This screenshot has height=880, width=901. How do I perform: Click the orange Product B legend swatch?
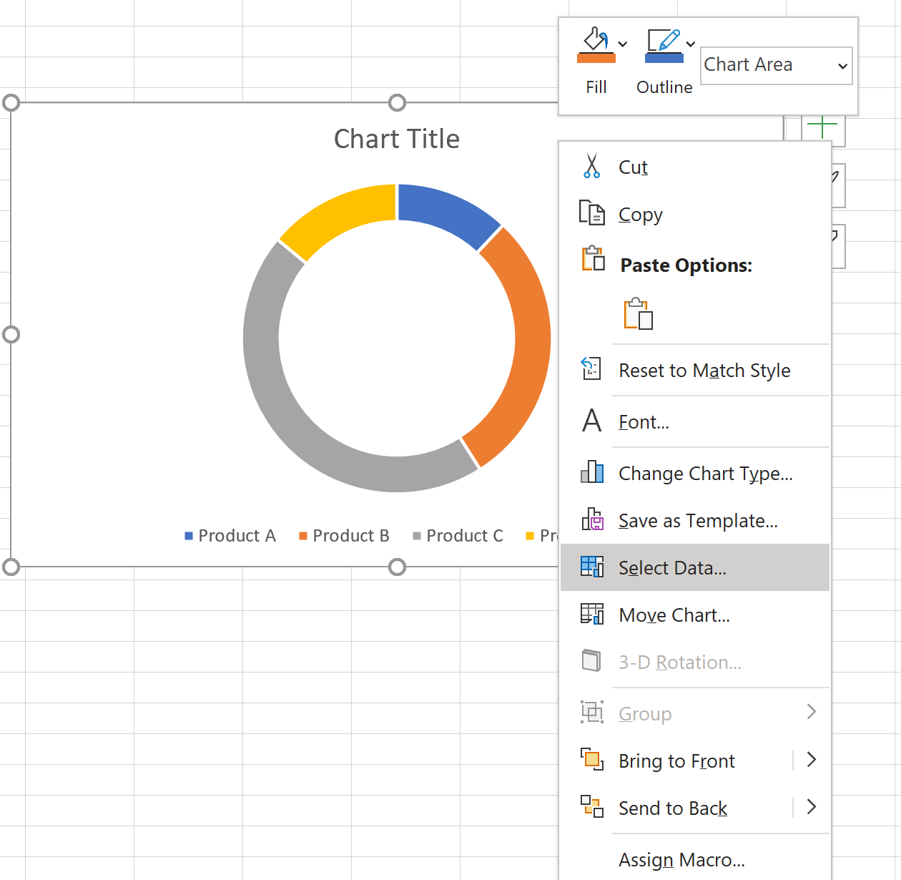[x=303, y=536]
